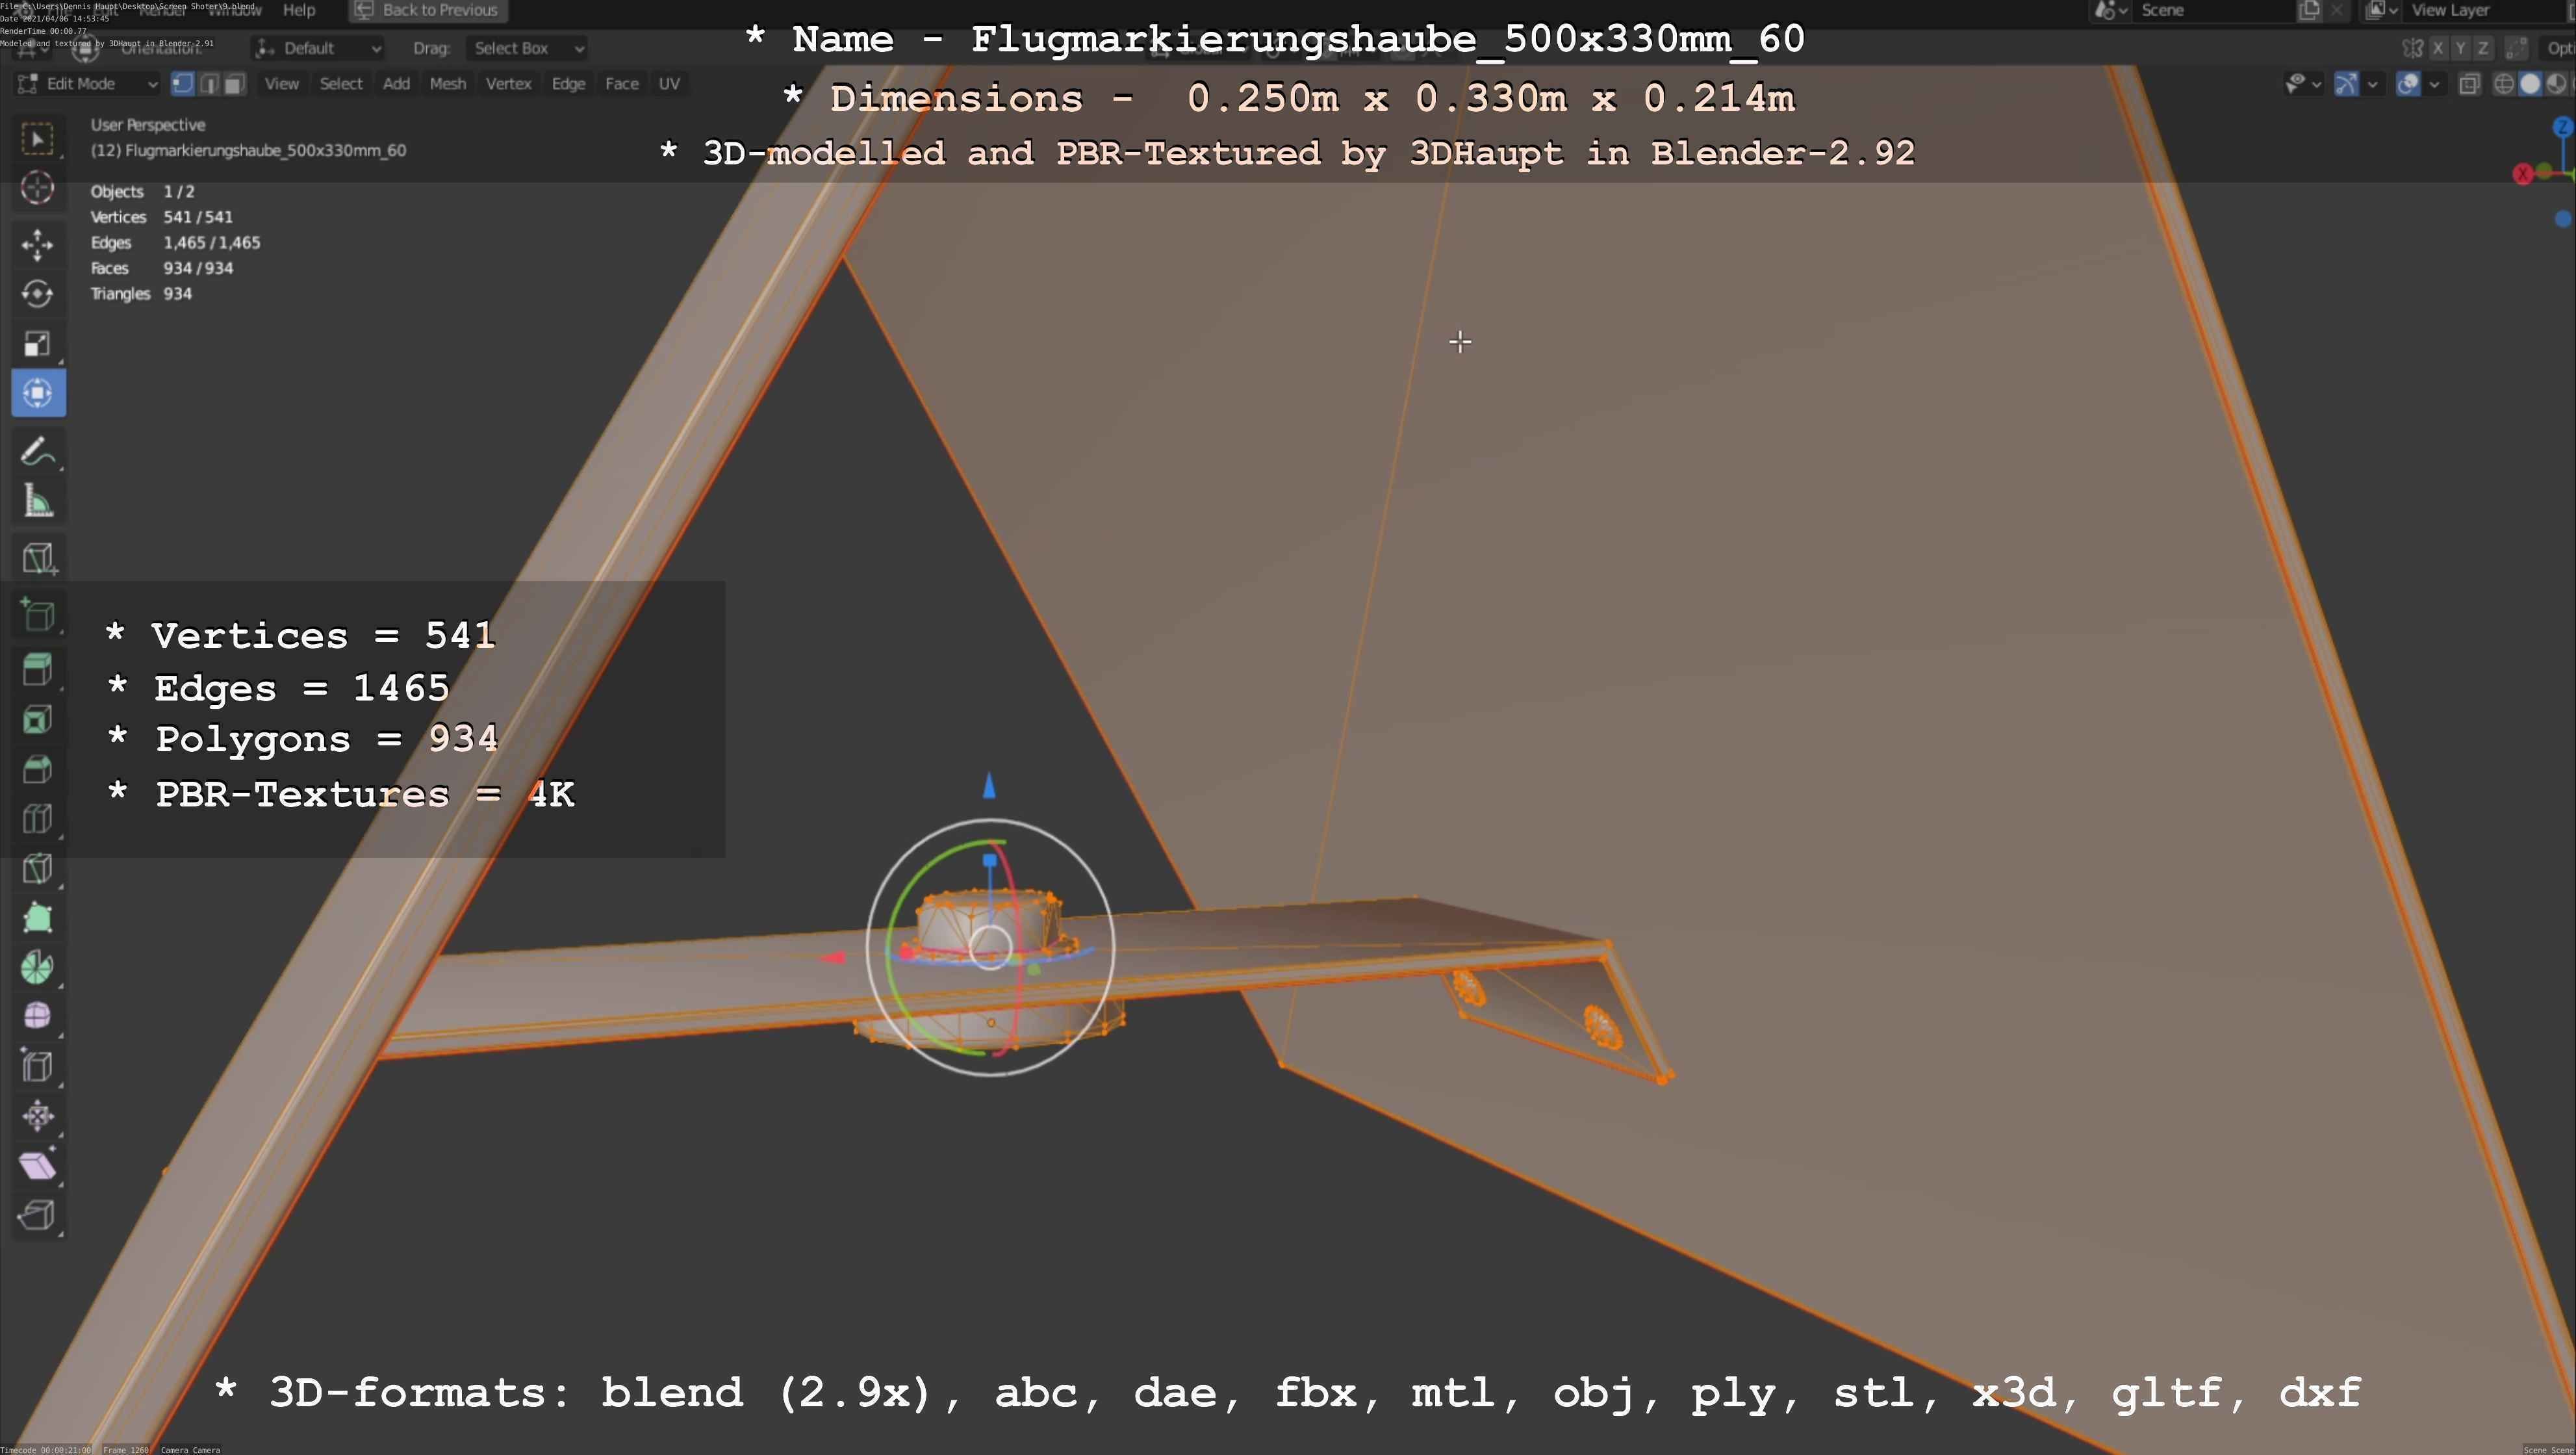
Task: Select the Rotate tool
Action: [x=38, y=294]
